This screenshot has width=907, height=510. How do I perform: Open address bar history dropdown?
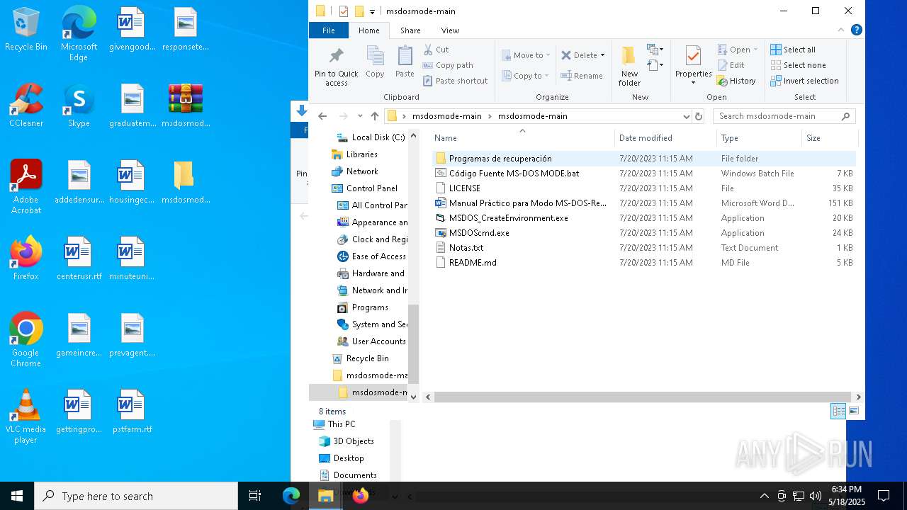[686, 116]
